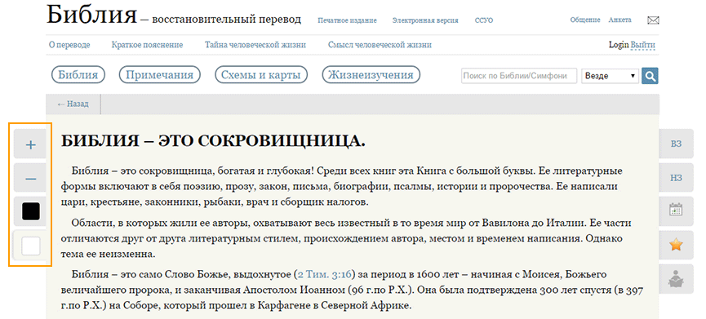The image size is (706, 319).
Task: Open the mail envelope icon
Action: tap(653, 20)
